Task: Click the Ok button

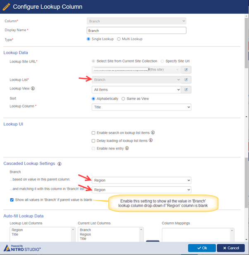Action: [x=201, y=248]
